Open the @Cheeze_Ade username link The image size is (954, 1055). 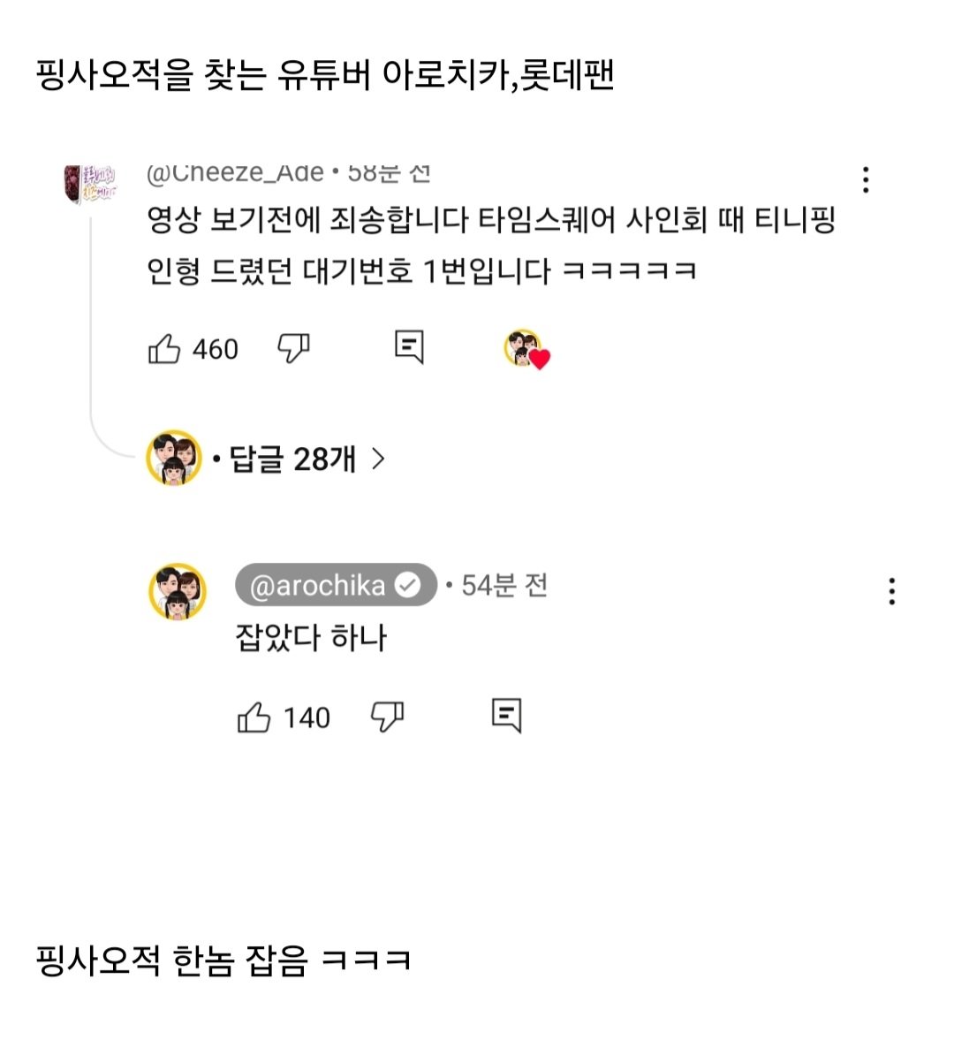[235, 173]
